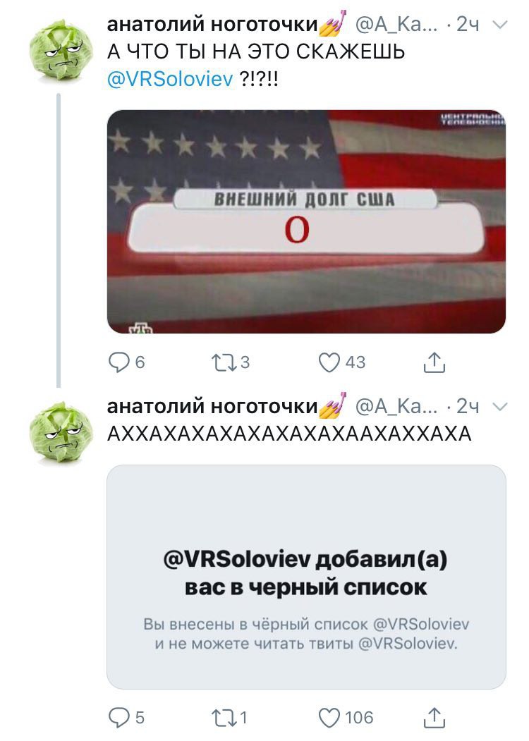This screenshot has height=741, width=529.
Task: Open the second tweet's chevron dropdown menu
Action: click(x=499, y=406)
